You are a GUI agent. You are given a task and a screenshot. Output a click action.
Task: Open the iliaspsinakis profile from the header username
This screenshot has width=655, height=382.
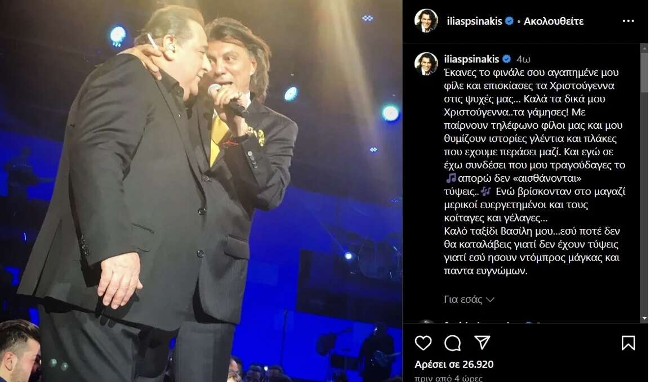pyautogui.click(x=473, y=21)
